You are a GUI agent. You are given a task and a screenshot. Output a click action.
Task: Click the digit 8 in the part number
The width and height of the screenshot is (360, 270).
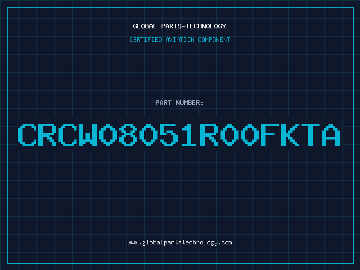click(128, 135)
